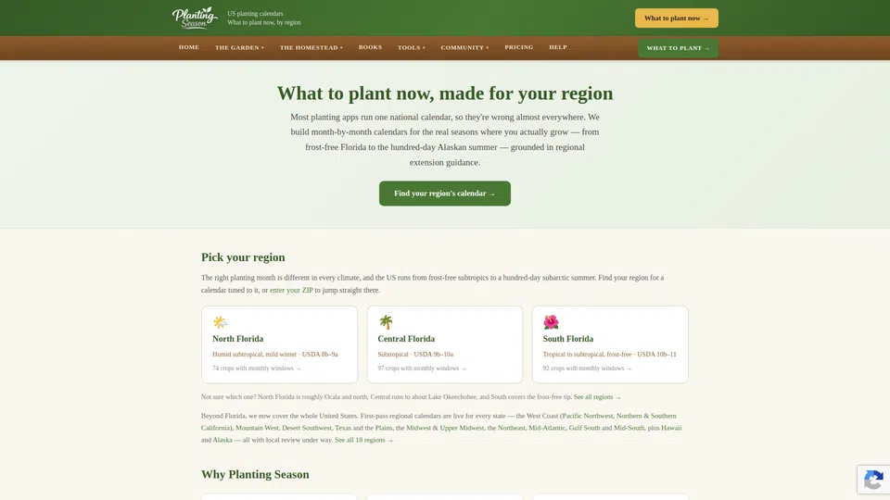Open the Mid-South region link

tap(629, 428)
